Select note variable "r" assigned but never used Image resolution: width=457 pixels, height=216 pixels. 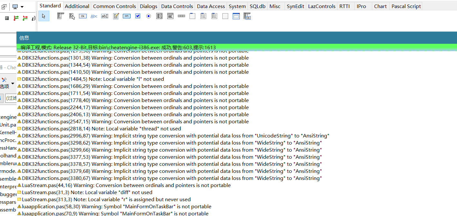coord(237,199)
